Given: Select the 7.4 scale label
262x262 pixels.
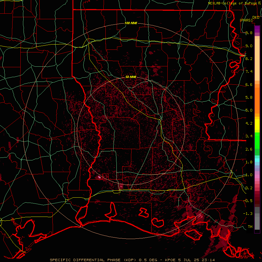Looking at the screenshot, I should 249,72.
